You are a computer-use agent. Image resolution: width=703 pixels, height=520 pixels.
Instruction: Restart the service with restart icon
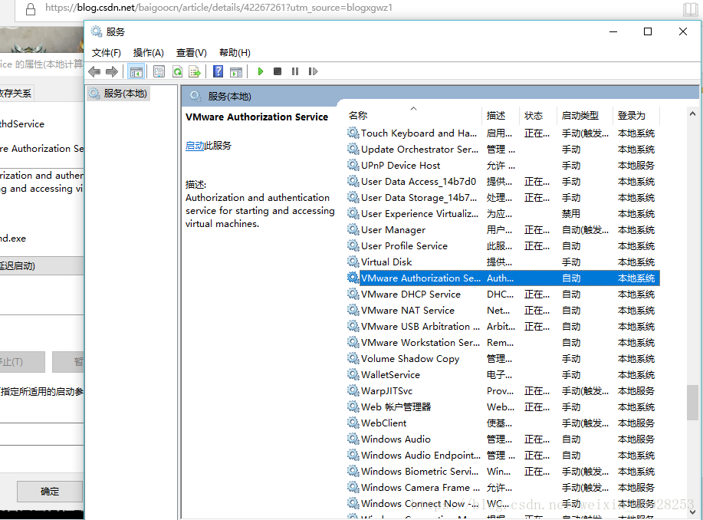click(313, 71)
